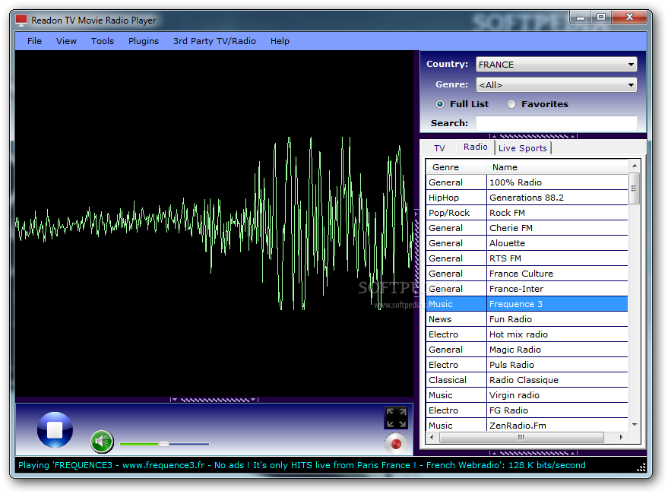Click the playing status text in the status bar

coord(302,465)
